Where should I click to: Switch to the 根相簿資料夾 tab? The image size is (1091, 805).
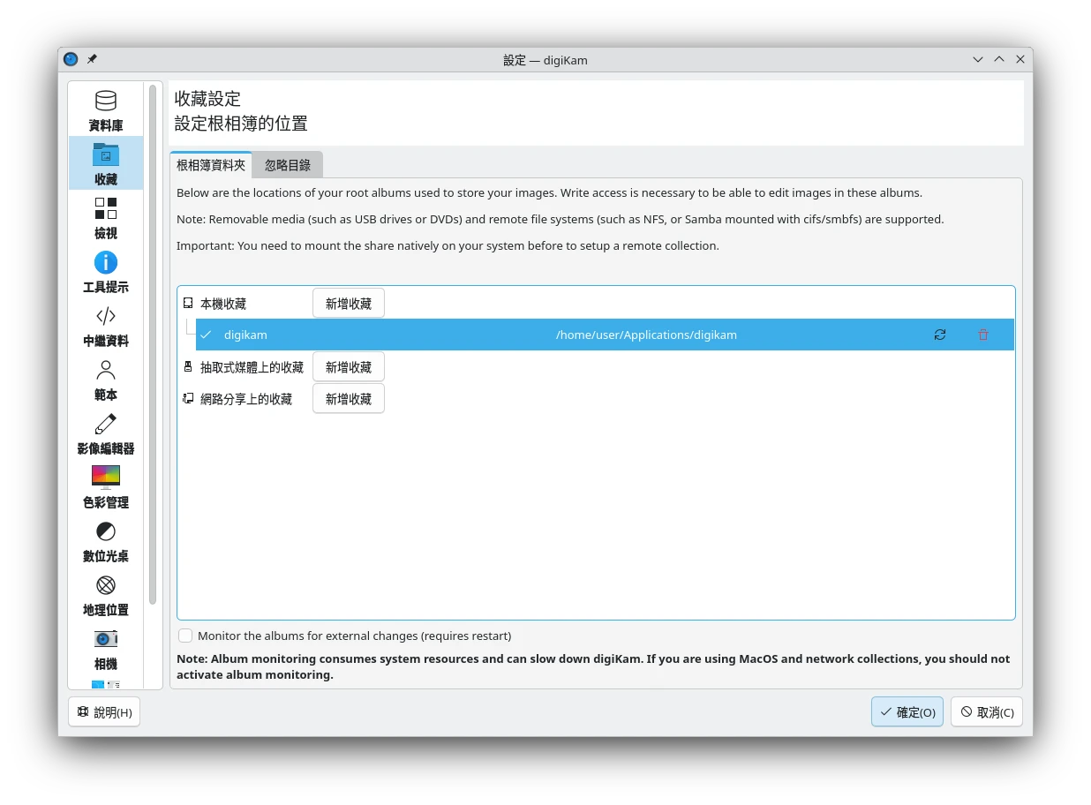[x=211, y=165]
